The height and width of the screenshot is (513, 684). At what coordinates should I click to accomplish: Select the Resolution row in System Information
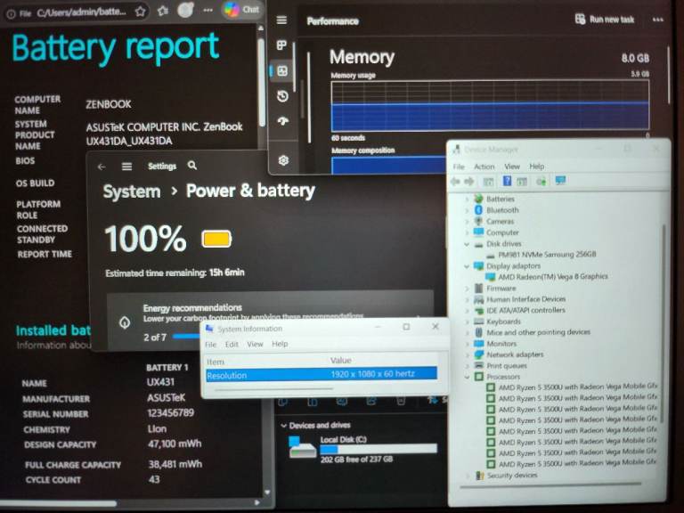click(x=321, y=375)
